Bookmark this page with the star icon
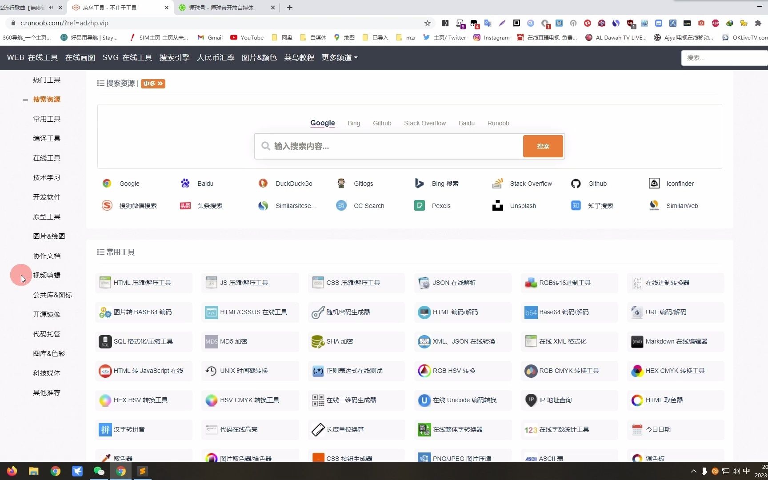Image resolution: width=768 pixels, height=480 pixels. click(x=427, y=23)
